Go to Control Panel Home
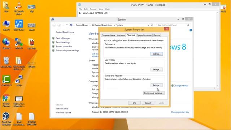231x130 pixels. 65,32
